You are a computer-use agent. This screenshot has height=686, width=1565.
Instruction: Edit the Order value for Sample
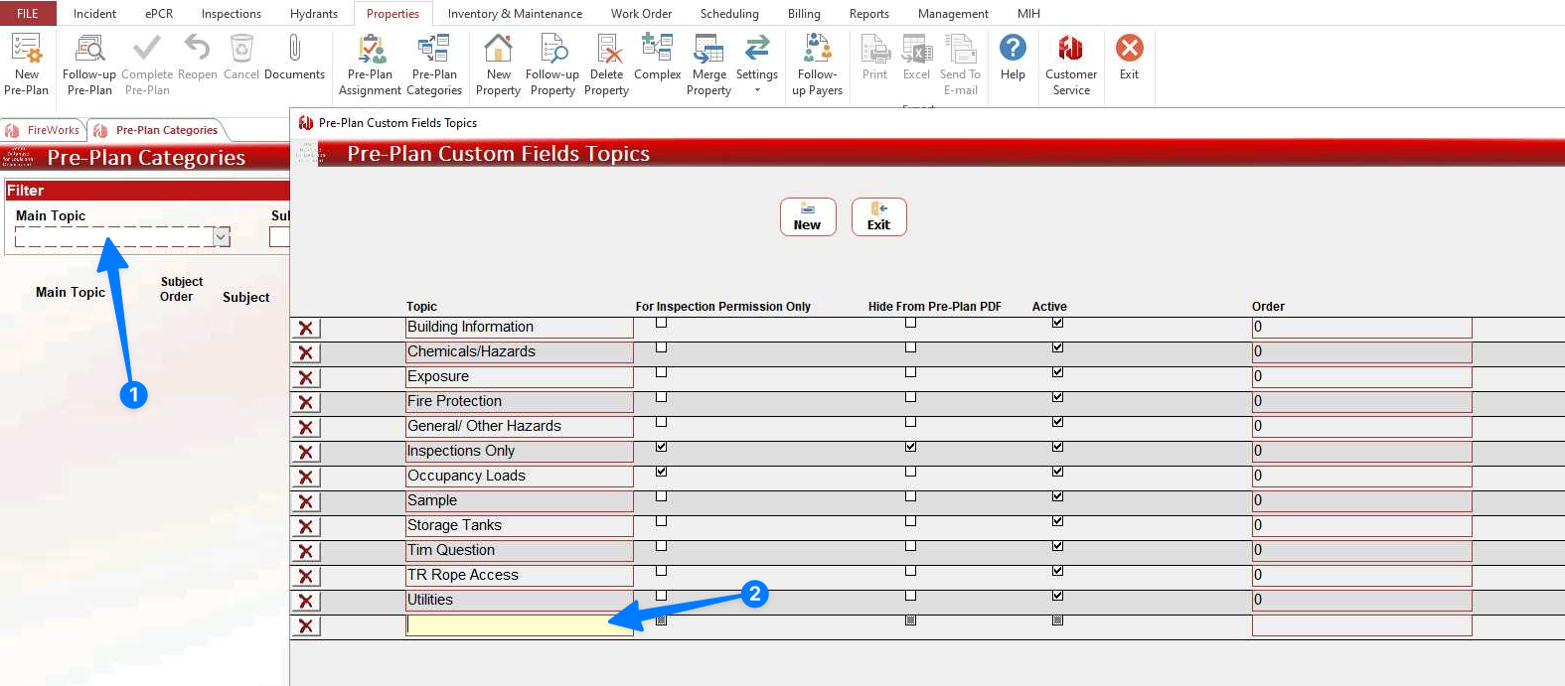1361,501
